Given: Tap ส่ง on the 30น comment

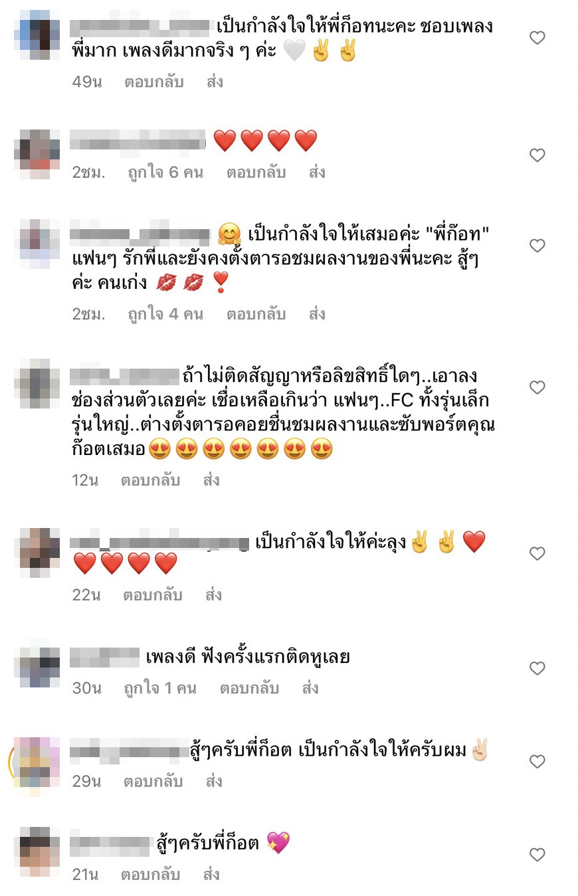Looking at the screenshot, I should pos(310,688).
